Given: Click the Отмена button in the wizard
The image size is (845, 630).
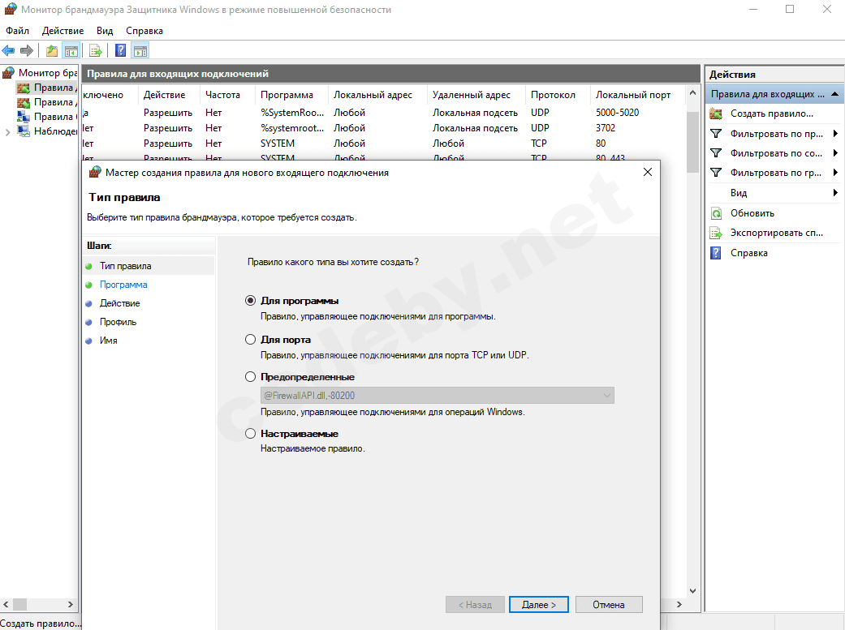Looking at the screenshot, I should pos(609,605).
